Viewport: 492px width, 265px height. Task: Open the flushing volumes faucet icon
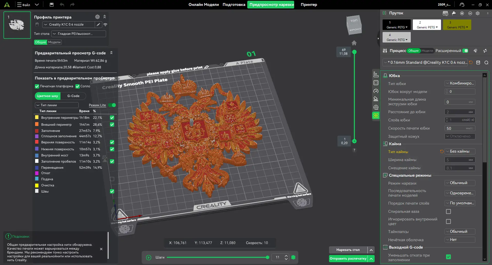(454, 13)
